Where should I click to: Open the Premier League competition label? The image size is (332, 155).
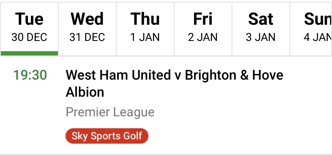110,112
